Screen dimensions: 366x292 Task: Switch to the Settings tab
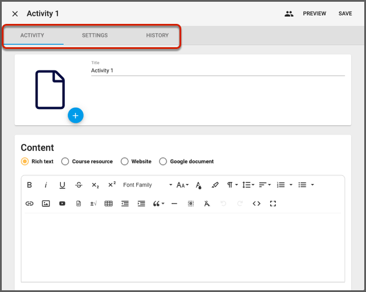coord(95,36)
